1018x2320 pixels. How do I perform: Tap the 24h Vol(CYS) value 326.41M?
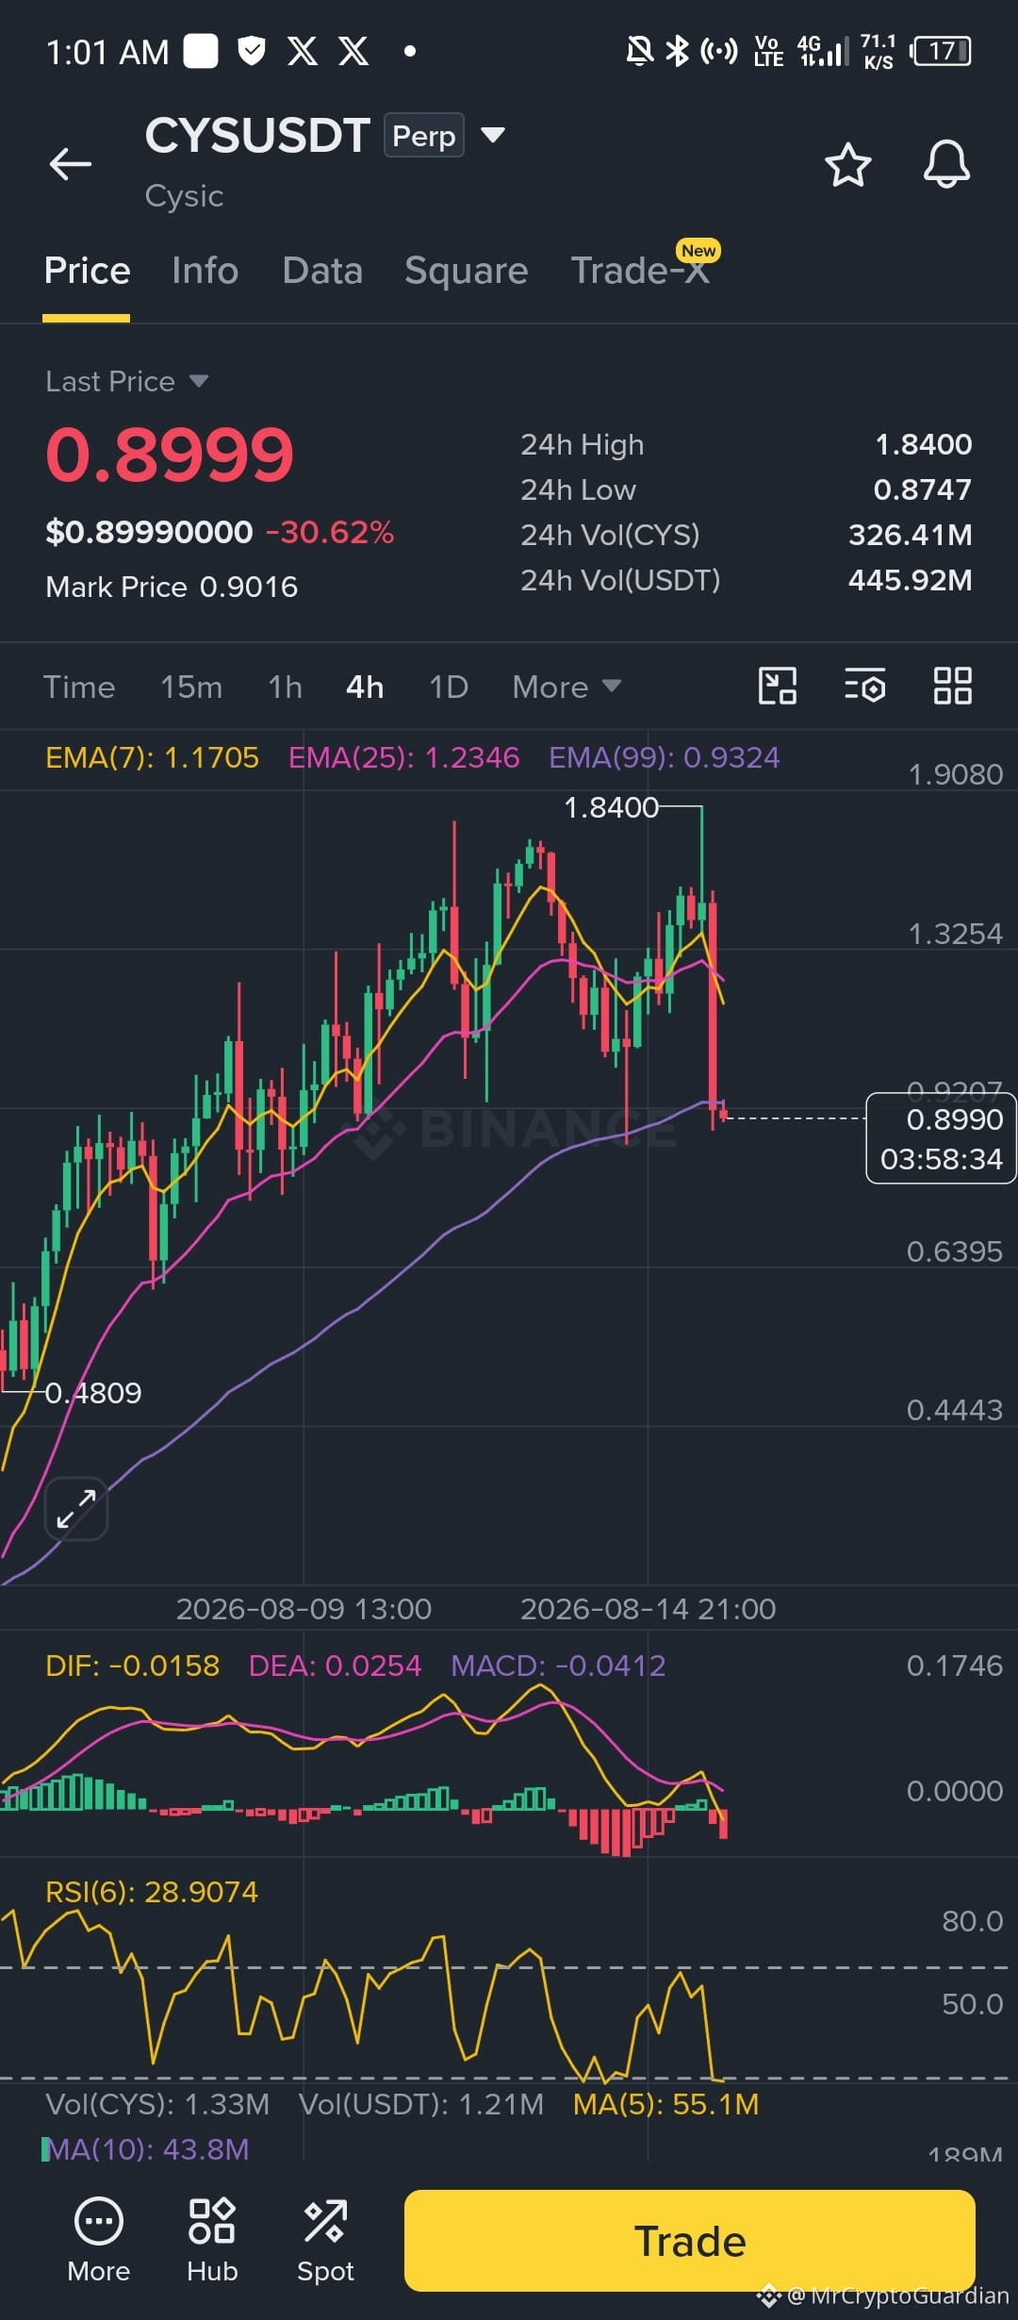coord(911,535)
